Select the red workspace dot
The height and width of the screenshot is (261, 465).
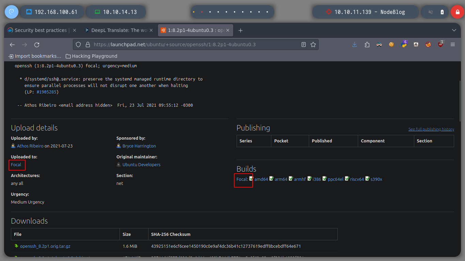coord(202,12)
